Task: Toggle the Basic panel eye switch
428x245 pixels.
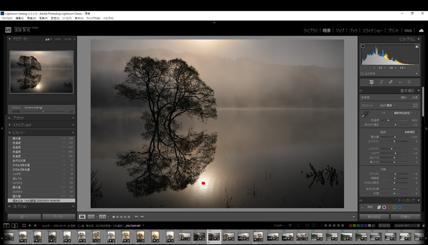Action: (x=361, y=91)
